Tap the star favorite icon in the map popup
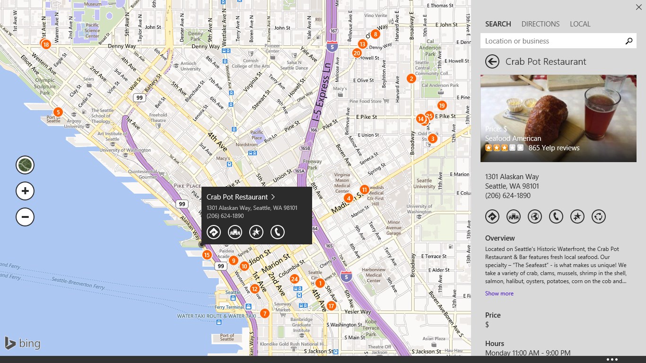The width and height of the screenshot is (646, 363). (256, 232)
